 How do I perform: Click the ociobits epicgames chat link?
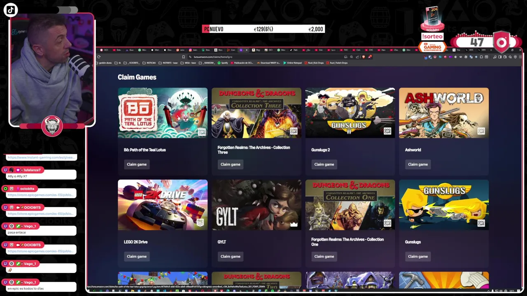(x=40, y=195)
